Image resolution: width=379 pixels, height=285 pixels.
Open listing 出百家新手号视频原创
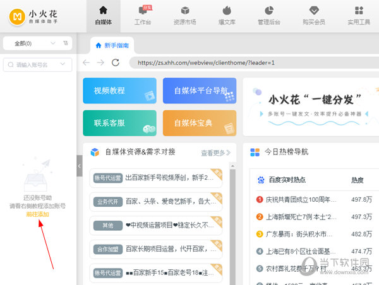tap(156, 178)
